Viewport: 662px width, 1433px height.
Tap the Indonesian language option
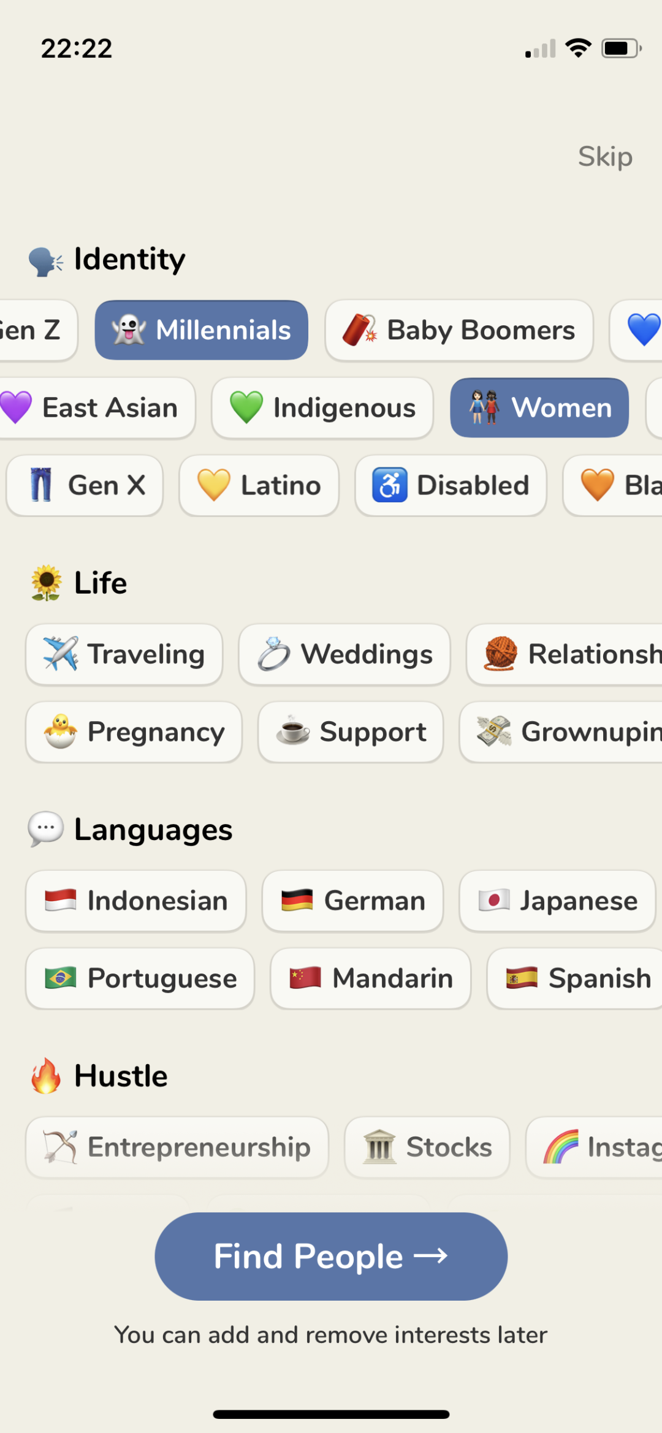click(x=135, y=901)
